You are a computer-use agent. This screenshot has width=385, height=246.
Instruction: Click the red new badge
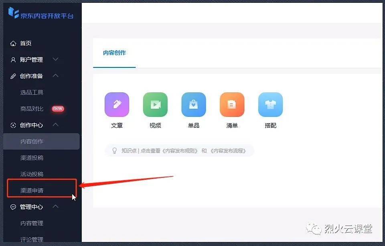coord(58,108)
